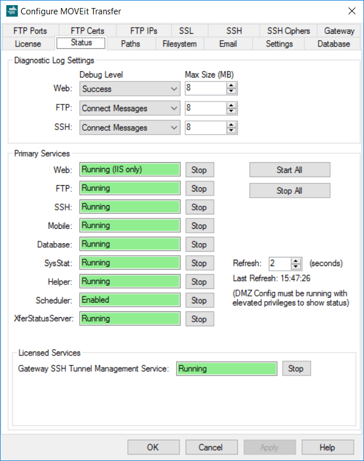Stop the Helper service
The height and width of the screenshot is (461, 364).
[x=199, y=282]
